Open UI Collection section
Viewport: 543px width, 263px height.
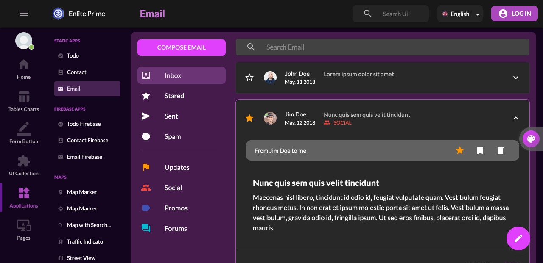coord(24,166)
